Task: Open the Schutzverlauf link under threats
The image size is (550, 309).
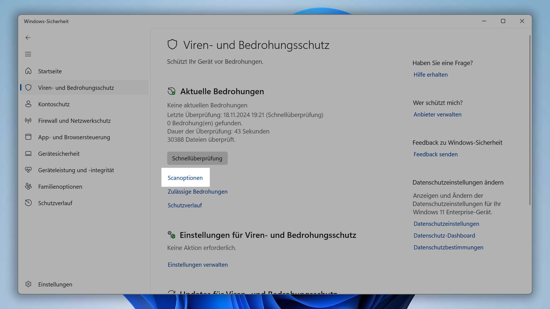Action: (x=185, y=205)
